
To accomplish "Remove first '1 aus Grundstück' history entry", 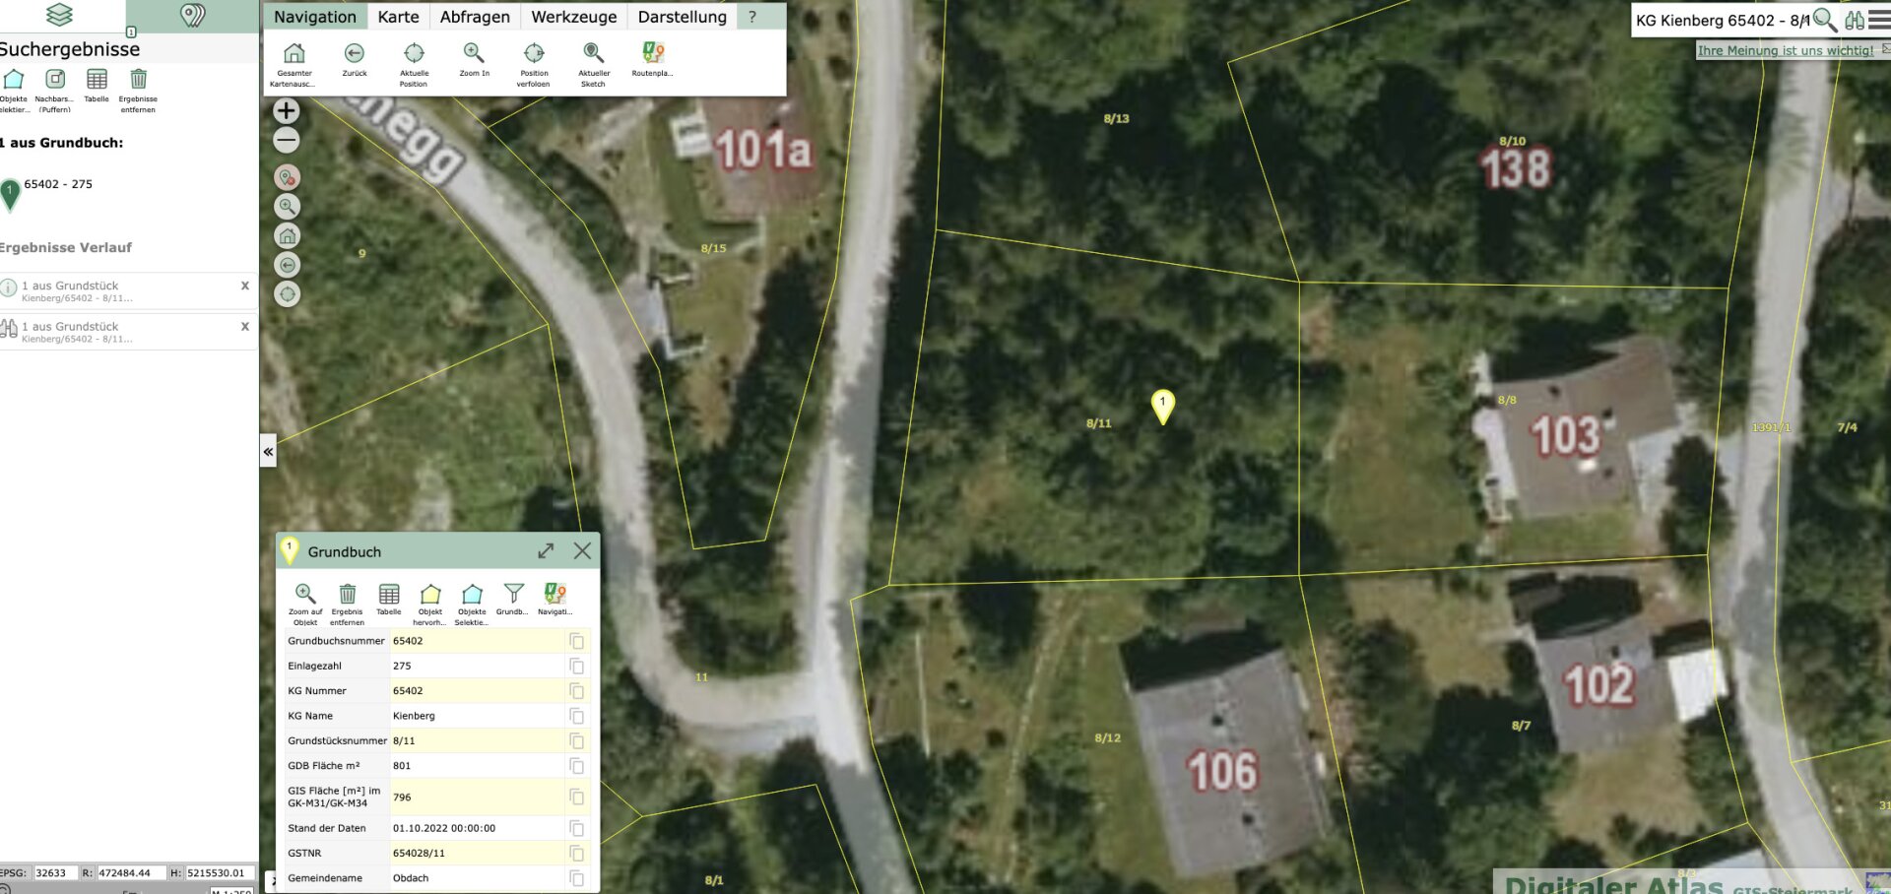I will [x=245, y=286].
